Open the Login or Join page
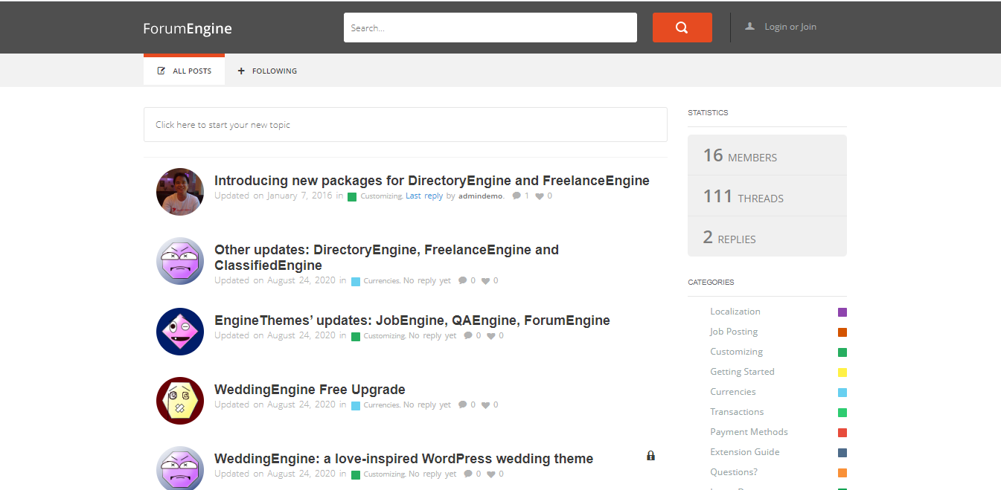Screen dimensions: 1001x490 [790, 26]
